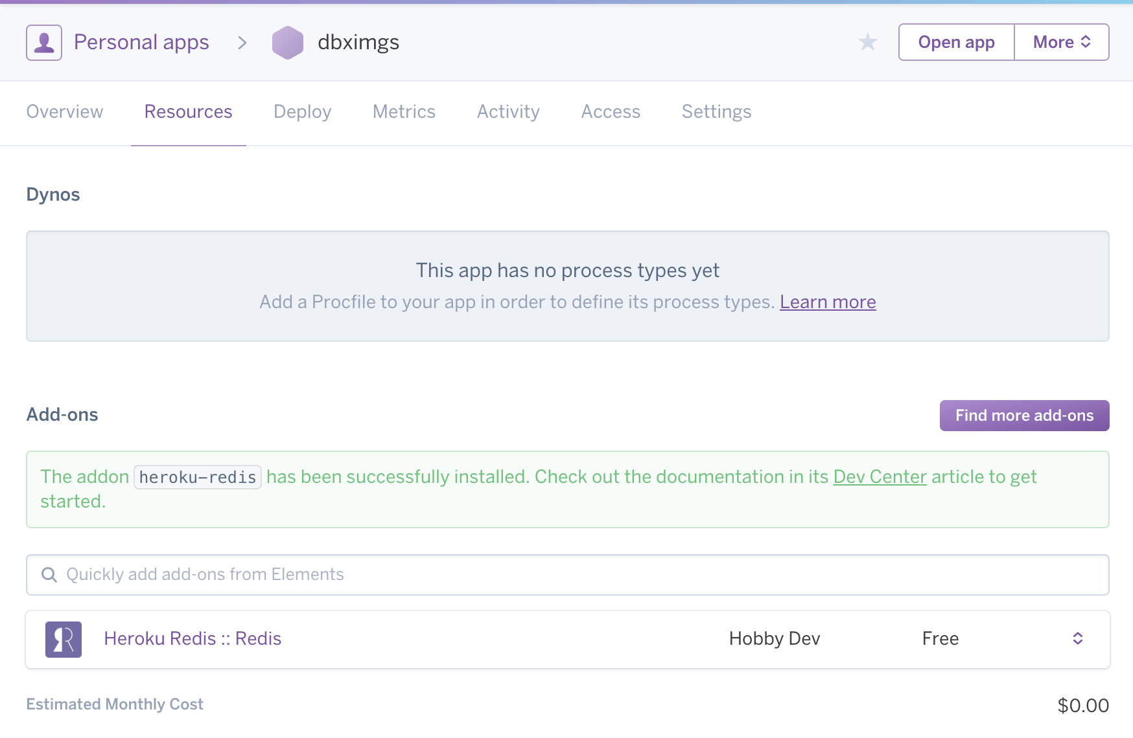Click the Heroku Redis add-on logo icon
This screenshot has width=1133, height=738.
click(64, 640)
